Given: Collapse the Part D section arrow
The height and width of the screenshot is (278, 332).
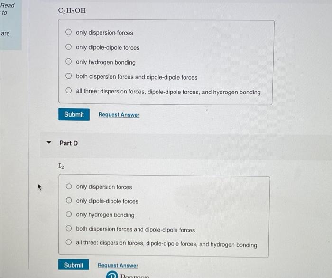Looking at the screenshot, I should pyautogui.click(x=49, y=142).
